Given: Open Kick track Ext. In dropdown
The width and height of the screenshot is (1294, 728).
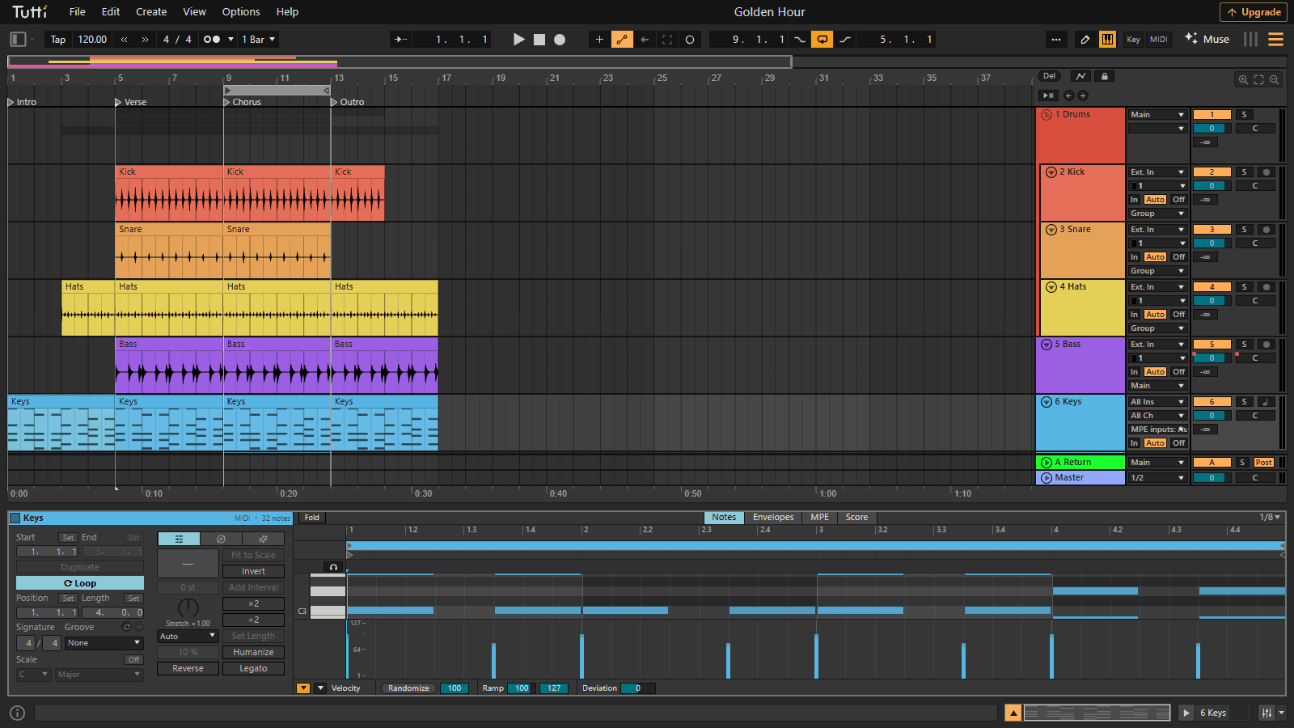Looking at the screenshot, I should point(1157,172).
